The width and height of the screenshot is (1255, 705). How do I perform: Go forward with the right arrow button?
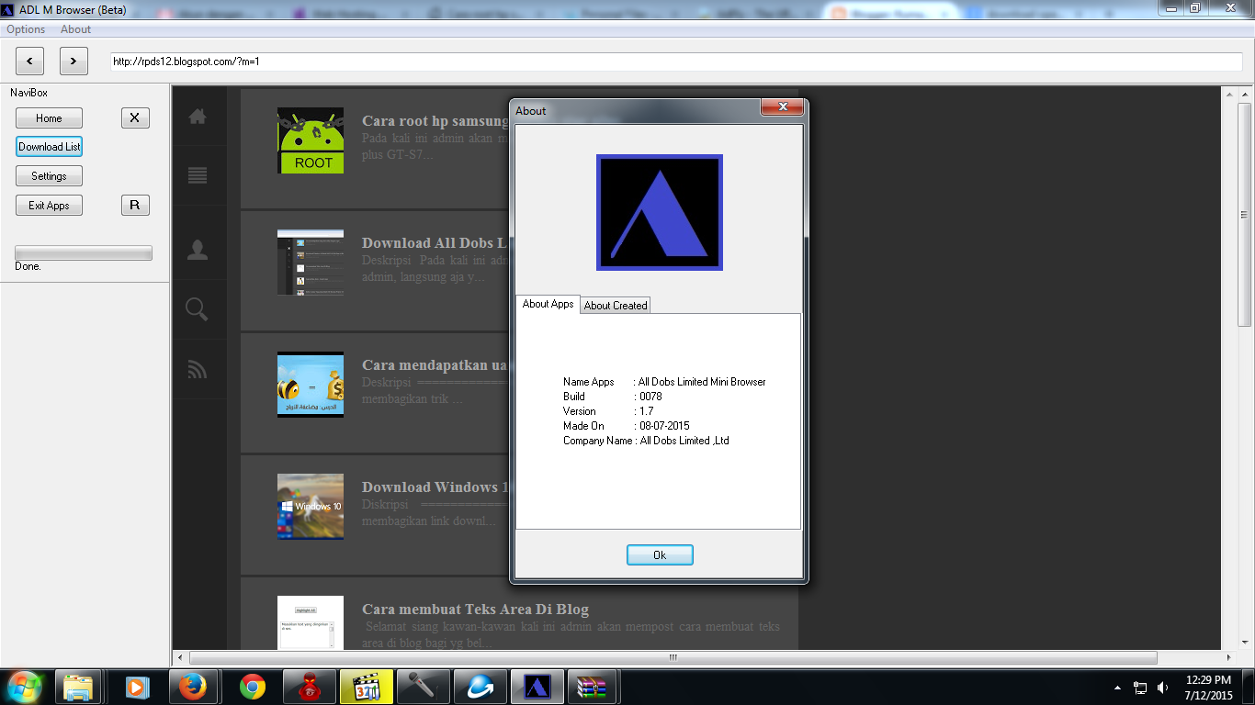73,62
